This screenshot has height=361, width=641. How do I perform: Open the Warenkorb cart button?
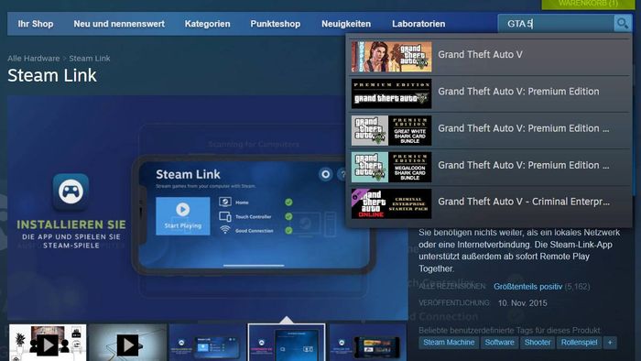coord(588,4)
